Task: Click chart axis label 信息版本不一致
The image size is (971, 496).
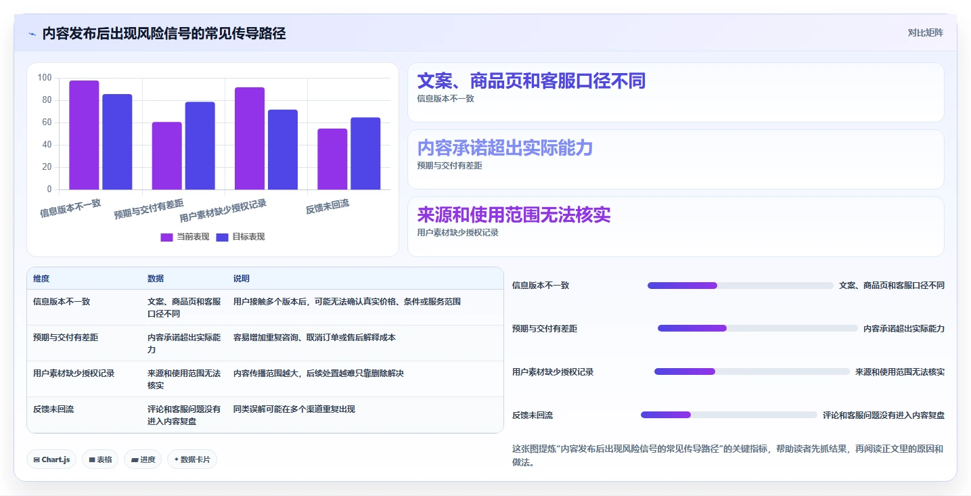Action: coord(70,208)
